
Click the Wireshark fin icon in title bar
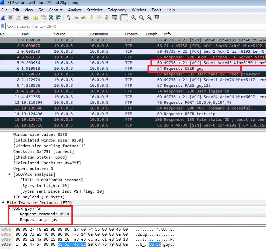(2, 2)
